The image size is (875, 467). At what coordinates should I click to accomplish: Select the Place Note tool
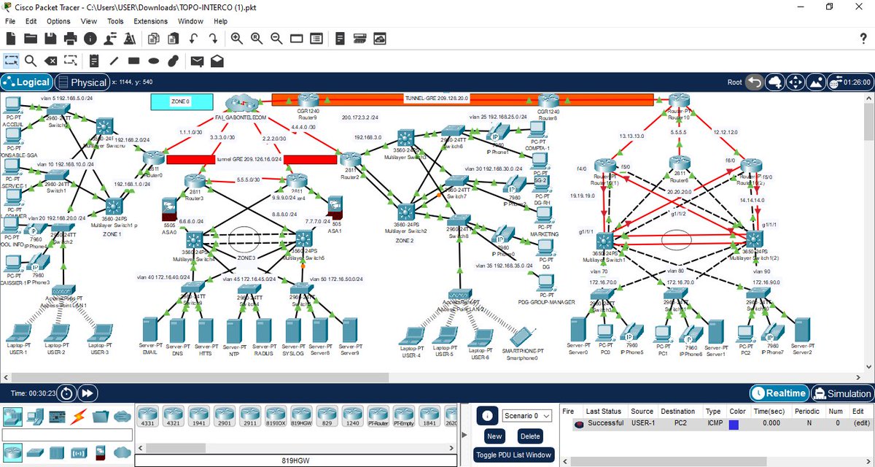tap(94, 61)
